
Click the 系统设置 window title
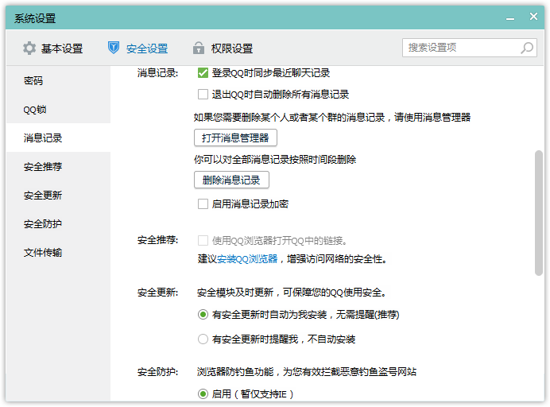click(35, 18)
